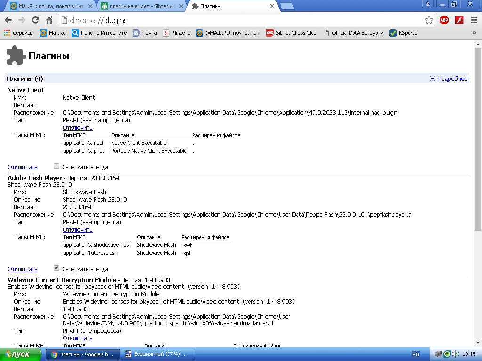Open a new tab
This screenshot has height=361, width=482.
tap(287, 7)
